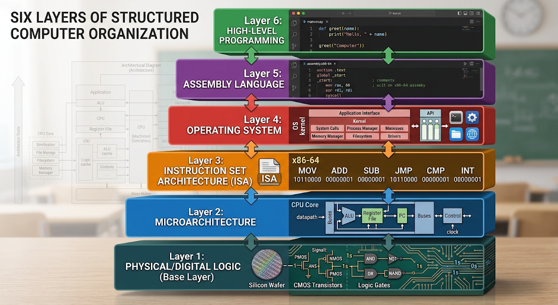
Task: Click the green PC block
Action: pos(402,216)
